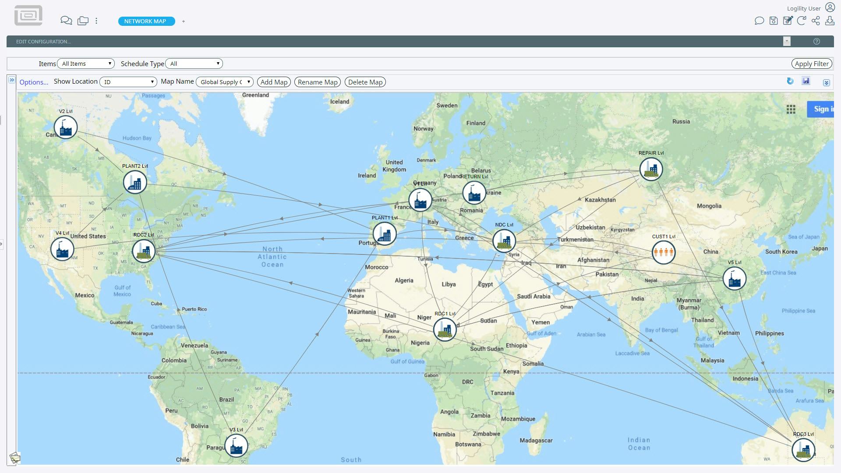Click the save-as icon with pencil
The height and width of the screenshot is (473, 841).
(x=788, y=21)
